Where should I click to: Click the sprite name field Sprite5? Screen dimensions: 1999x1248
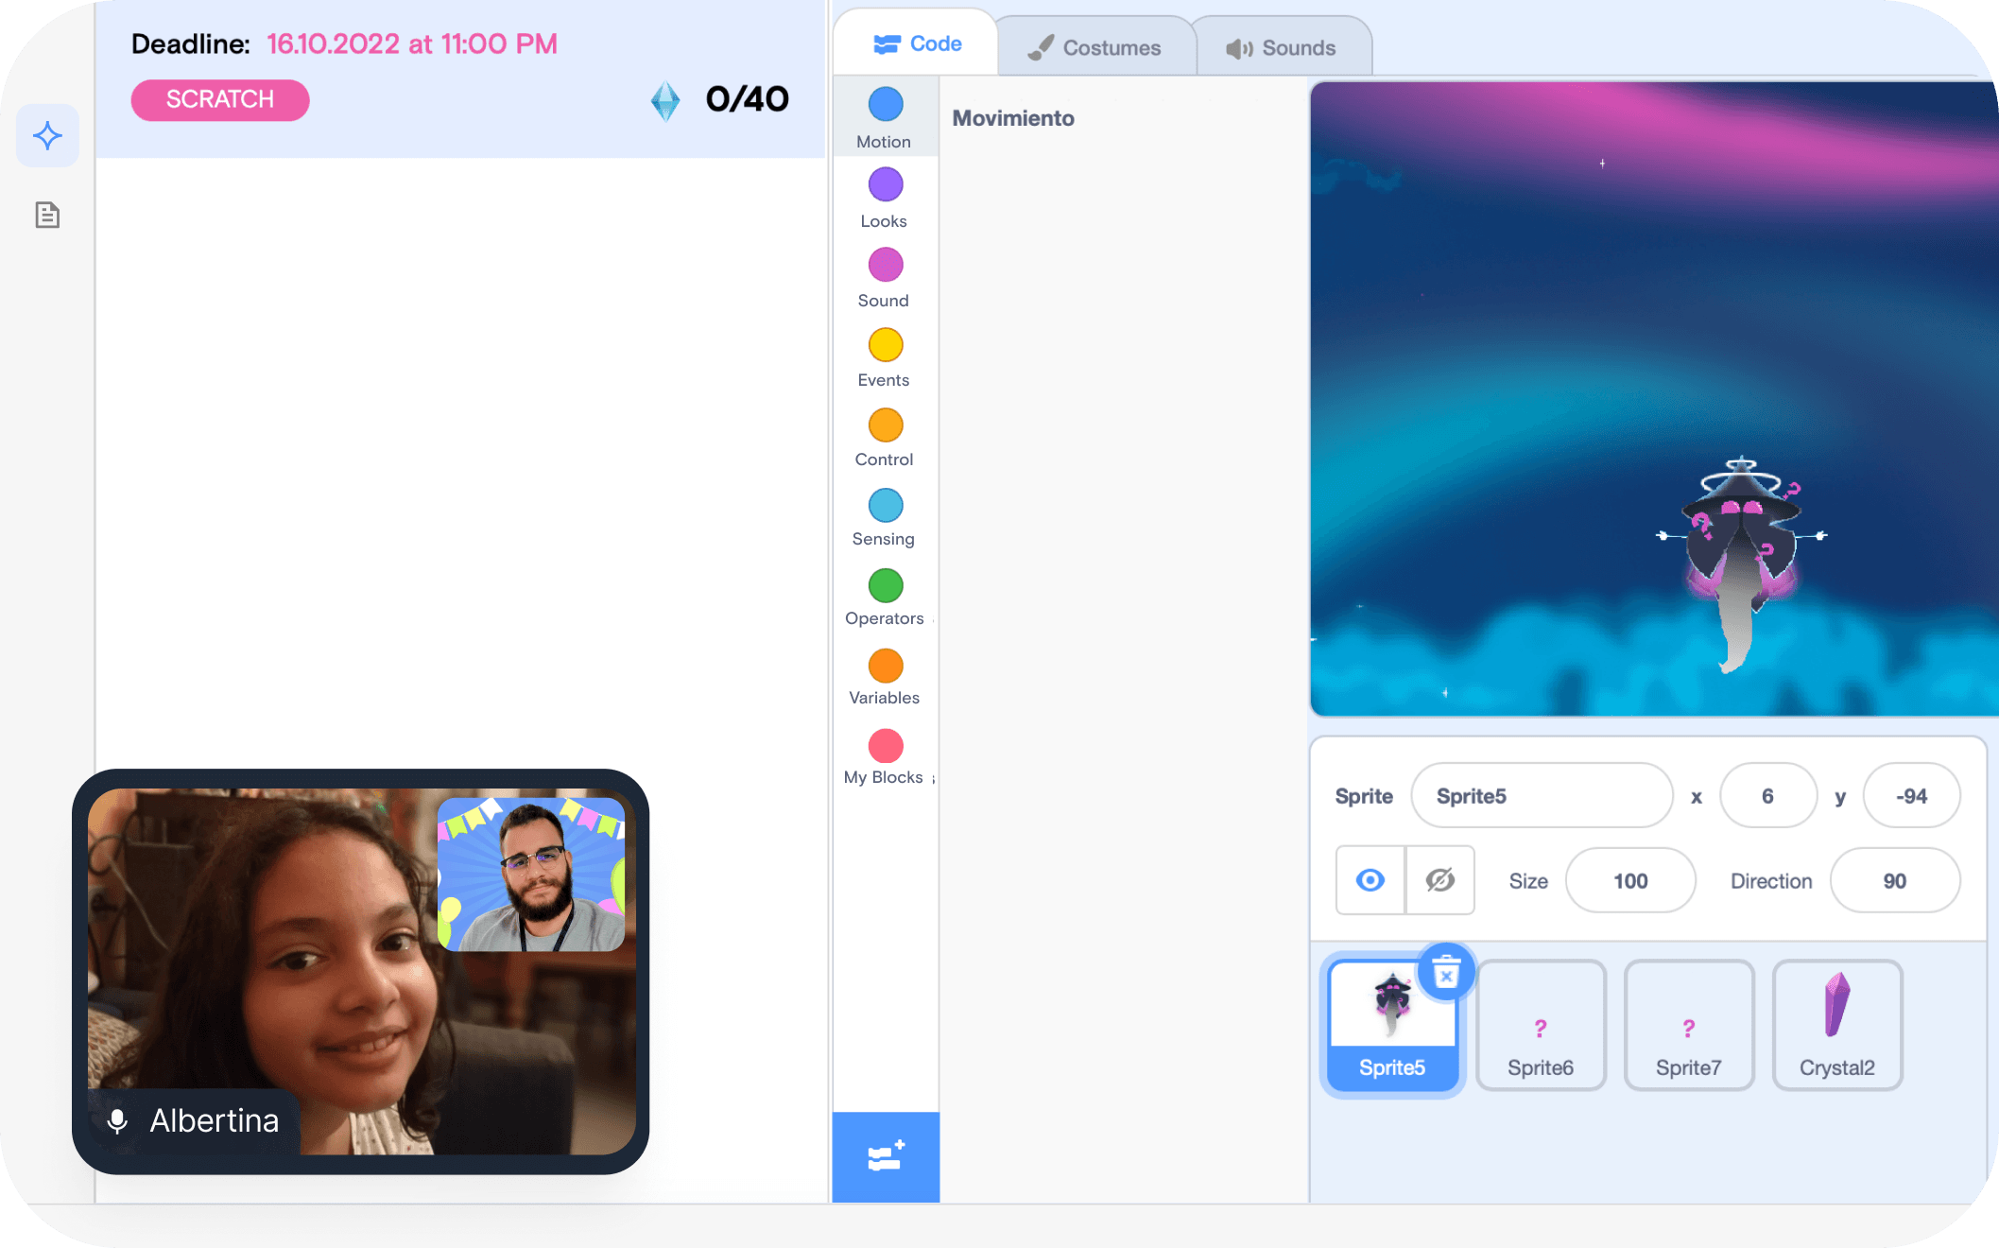click(x=1541, y=796)
